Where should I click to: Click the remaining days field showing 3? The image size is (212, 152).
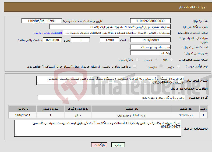(80, 40)
